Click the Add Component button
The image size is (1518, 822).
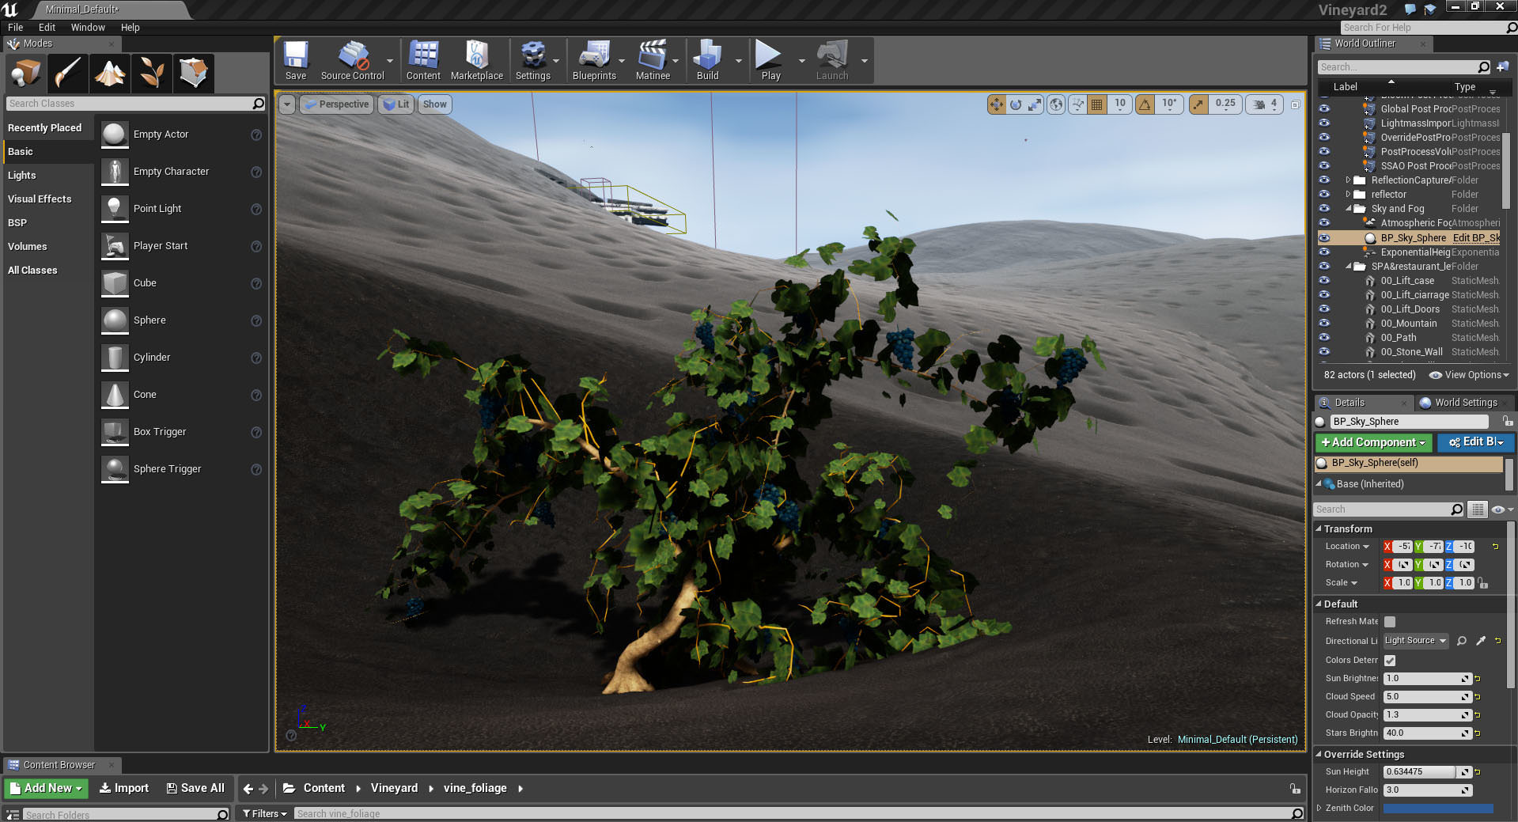tap(1373, 442)
